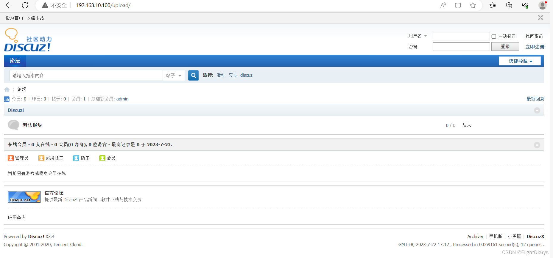Click the not-secure warning triangle icon
Viewport: 553px width, 258px height.
point(45,5)
